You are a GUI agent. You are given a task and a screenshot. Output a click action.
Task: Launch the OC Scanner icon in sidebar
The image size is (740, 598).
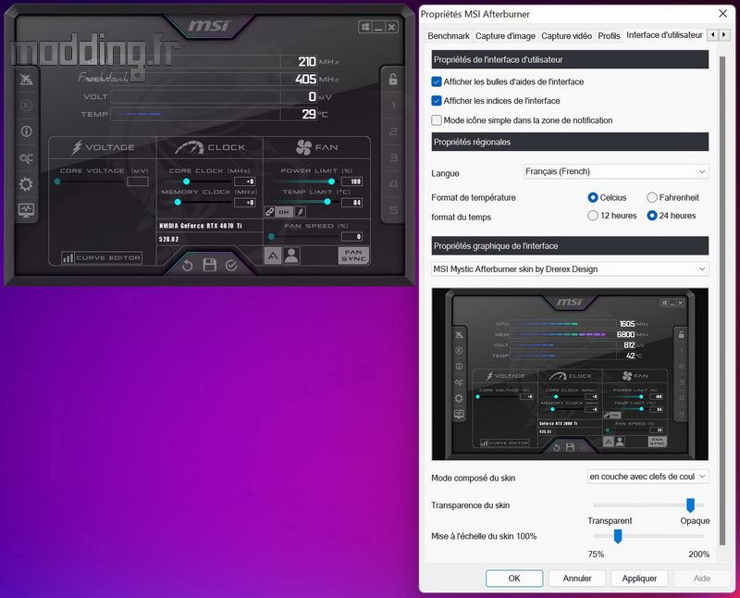click(x=26, y=158)
